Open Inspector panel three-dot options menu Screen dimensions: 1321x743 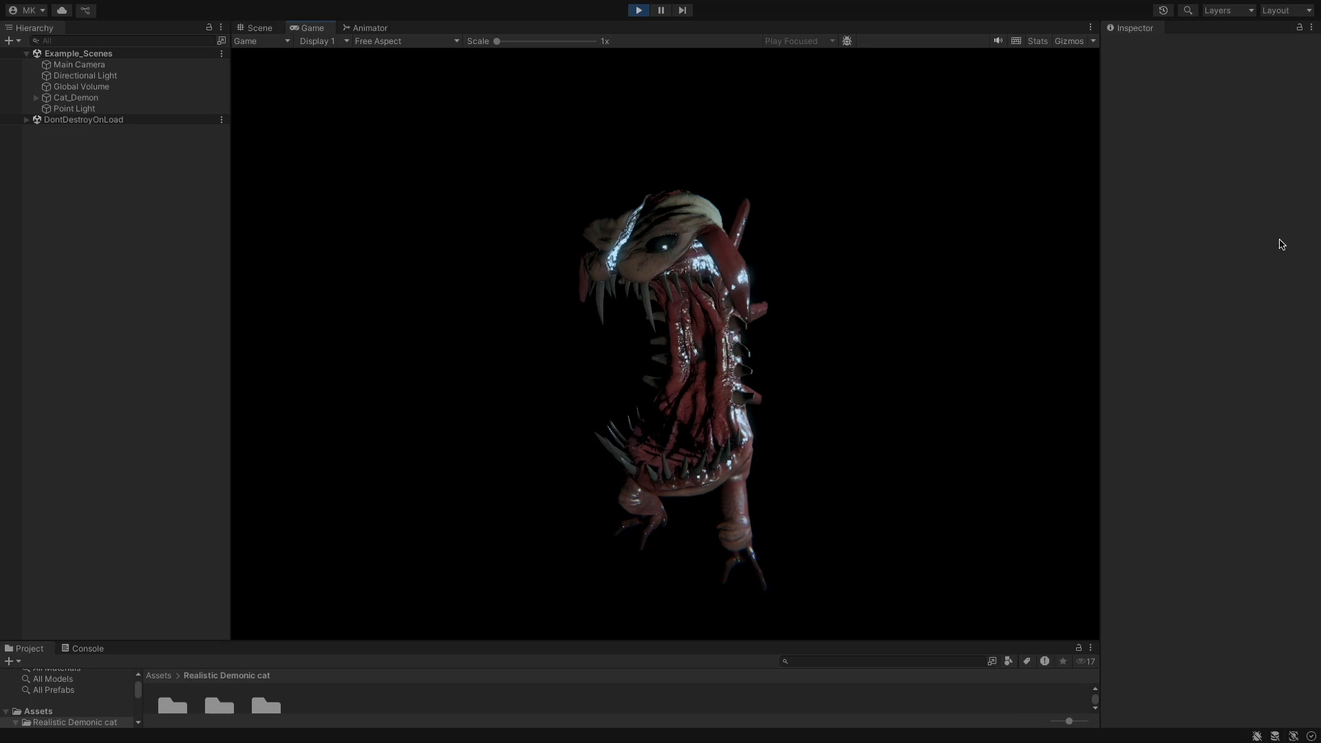[1311, 28]
